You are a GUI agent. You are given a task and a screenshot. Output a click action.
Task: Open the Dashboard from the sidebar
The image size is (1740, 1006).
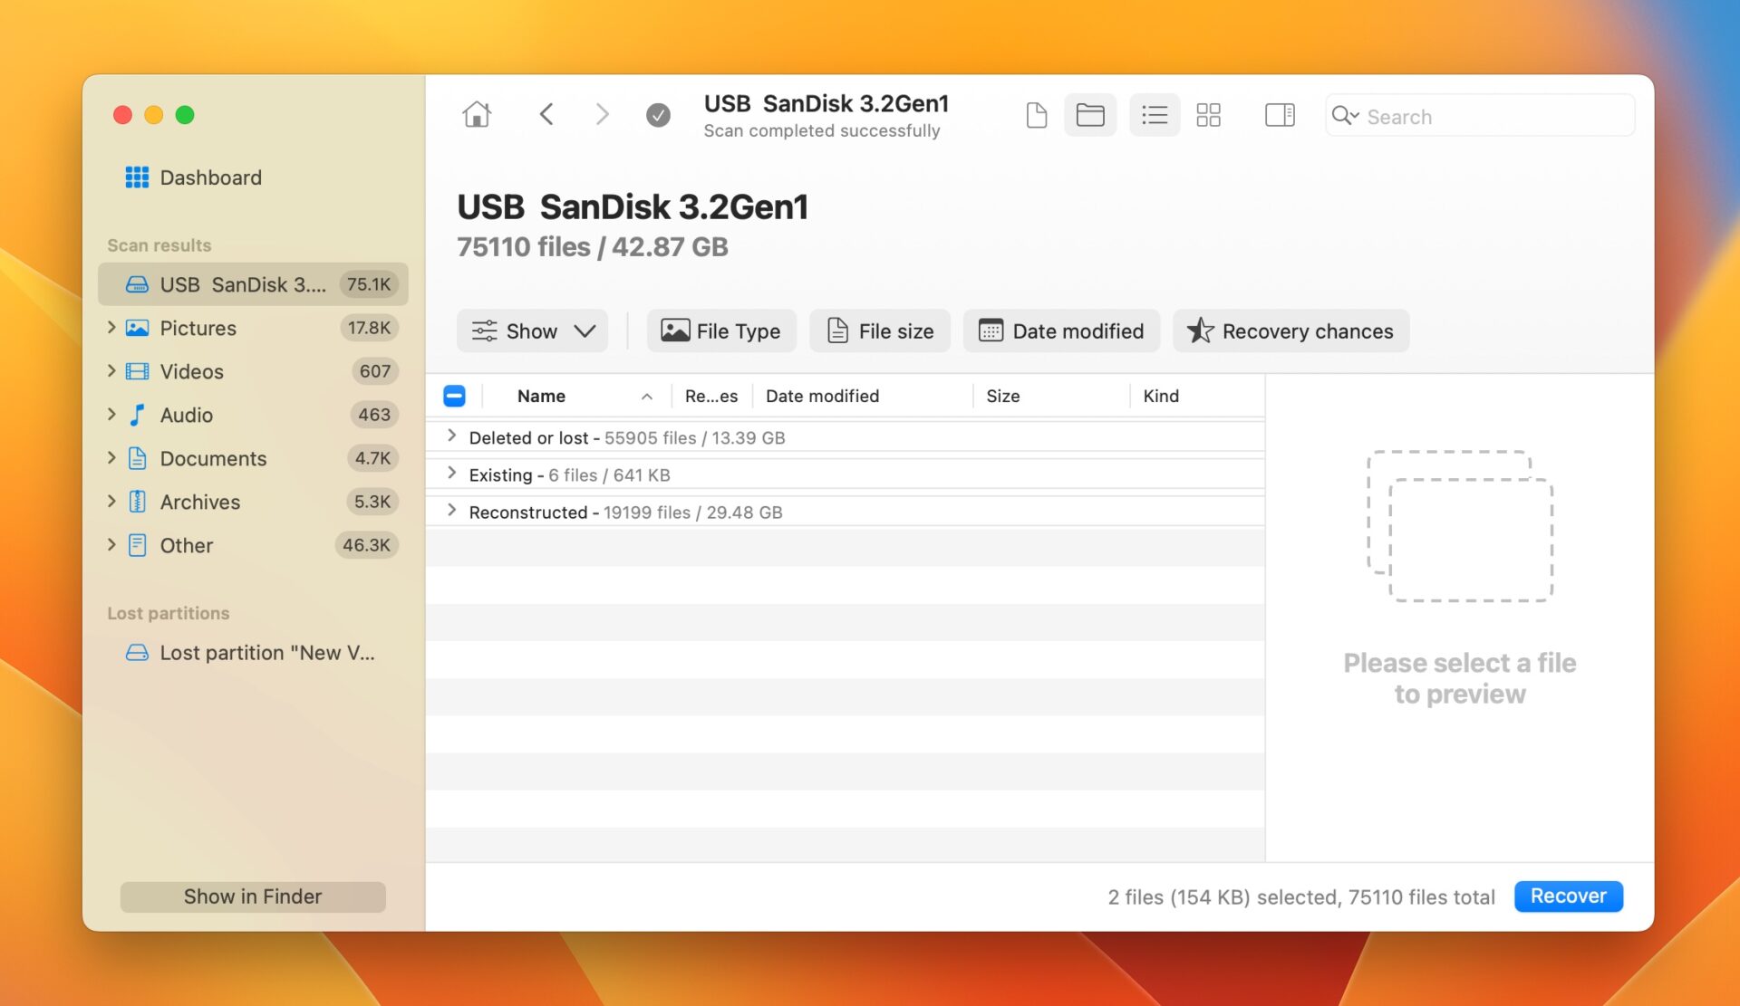209,177
